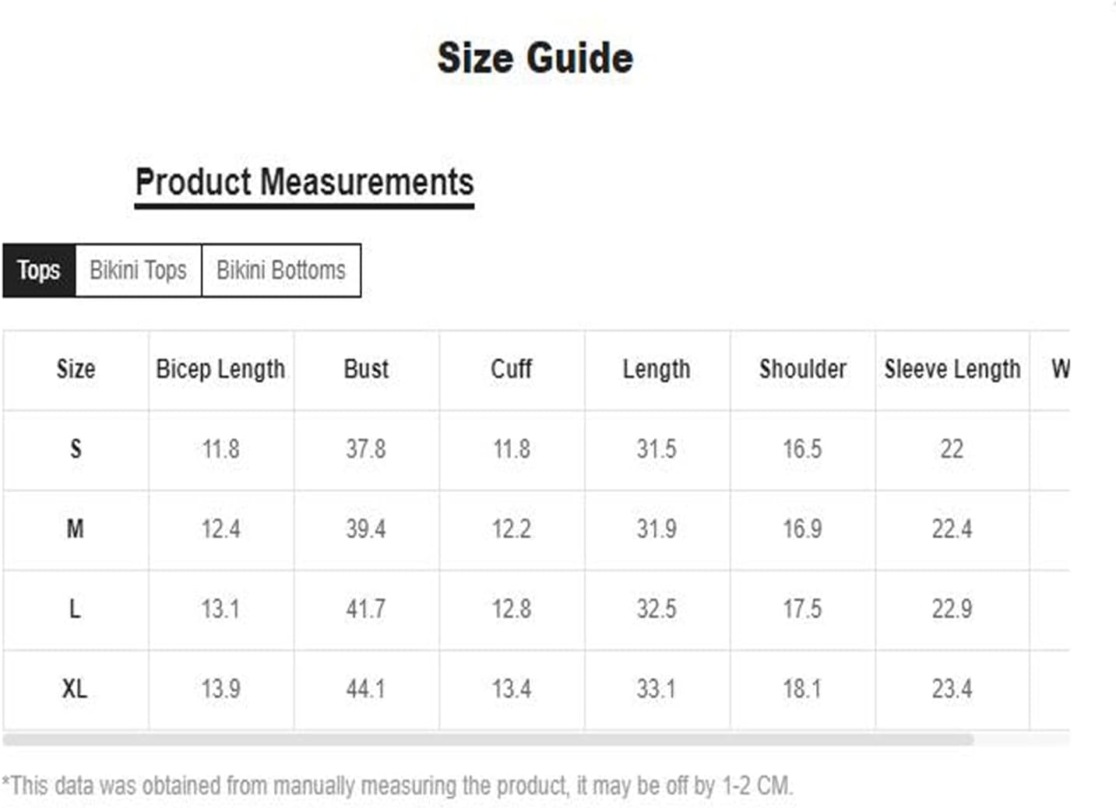The image size is (1116, 808).
Task: Click the 44.1 bust value for XL
Action: click(366, 689)
